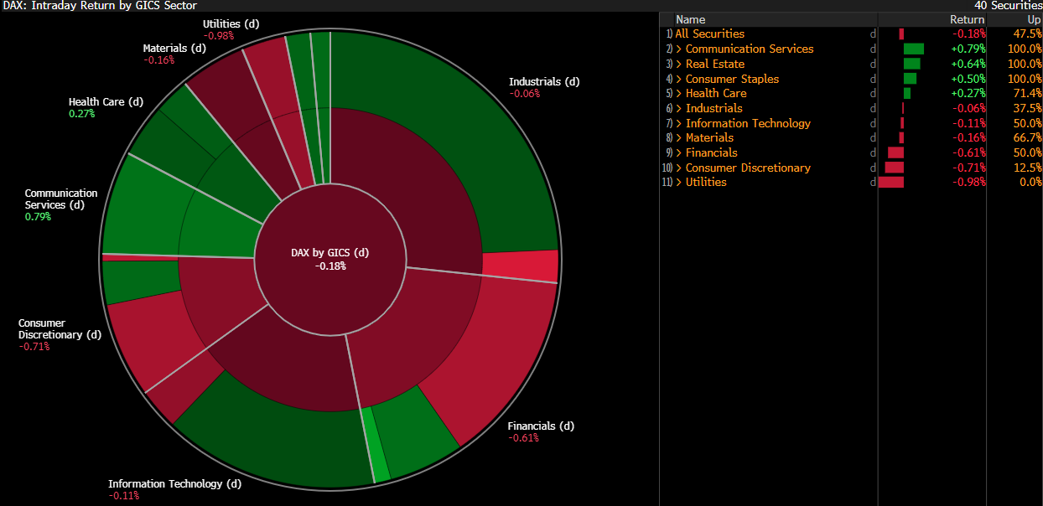The width and height of the screenshot is (1043, 506).
Task: Click the 0.0% Up value for Utilities
Action: (x=1031, y=182)
